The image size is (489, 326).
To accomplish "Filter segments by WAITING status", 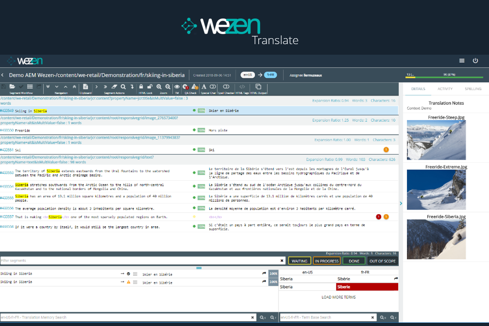I will coord(299,261).
